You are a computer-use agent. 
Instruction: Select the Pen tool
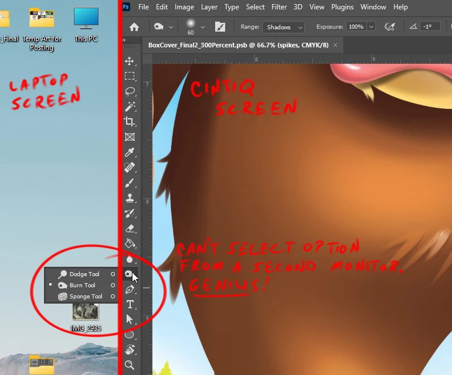tap(130, 290)
